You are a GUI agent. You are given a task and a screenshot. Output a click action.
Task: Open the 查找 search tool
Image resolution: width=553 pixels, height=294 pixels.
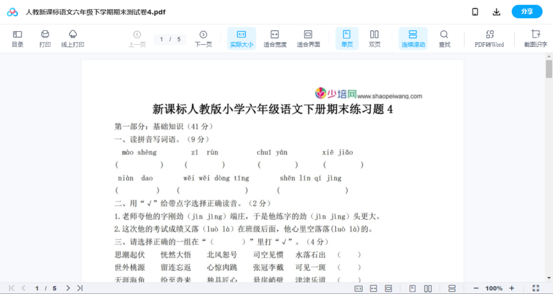[x=444, y=38]
